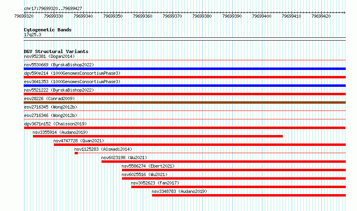Click the red bar of nsv6025516

point(234,178)
